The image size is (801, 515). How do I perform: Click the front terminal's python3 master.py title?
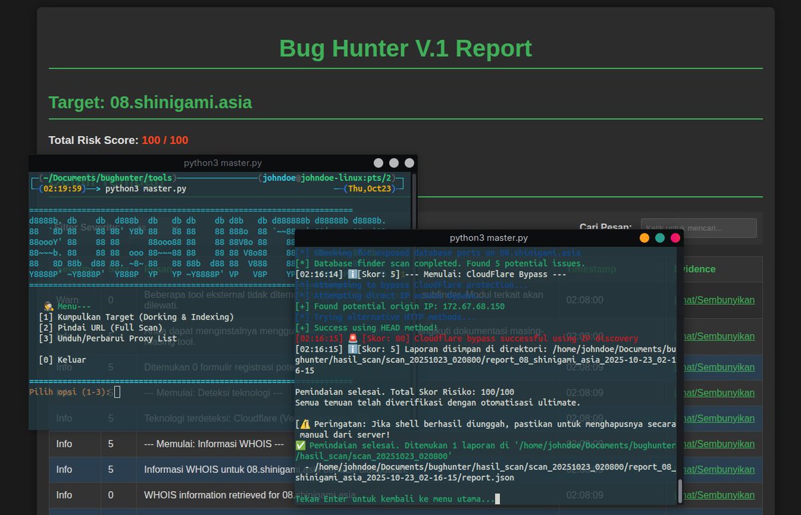click(x=489, y=237)
